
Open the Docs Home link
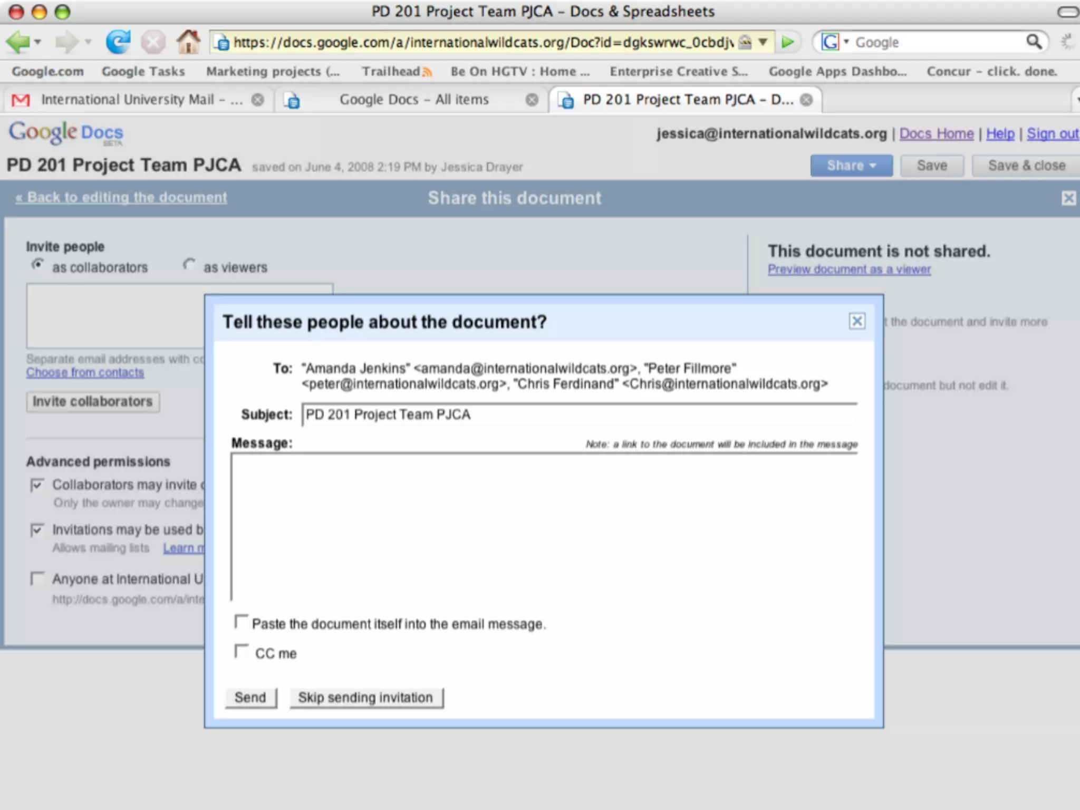[936, 134]
